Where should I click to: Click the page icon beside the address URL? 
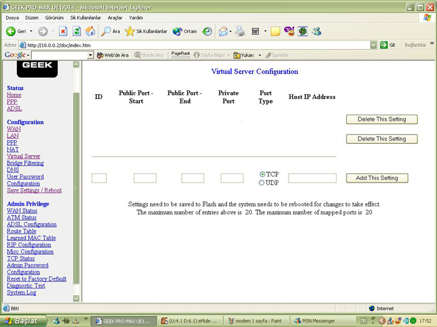point(23,45)
